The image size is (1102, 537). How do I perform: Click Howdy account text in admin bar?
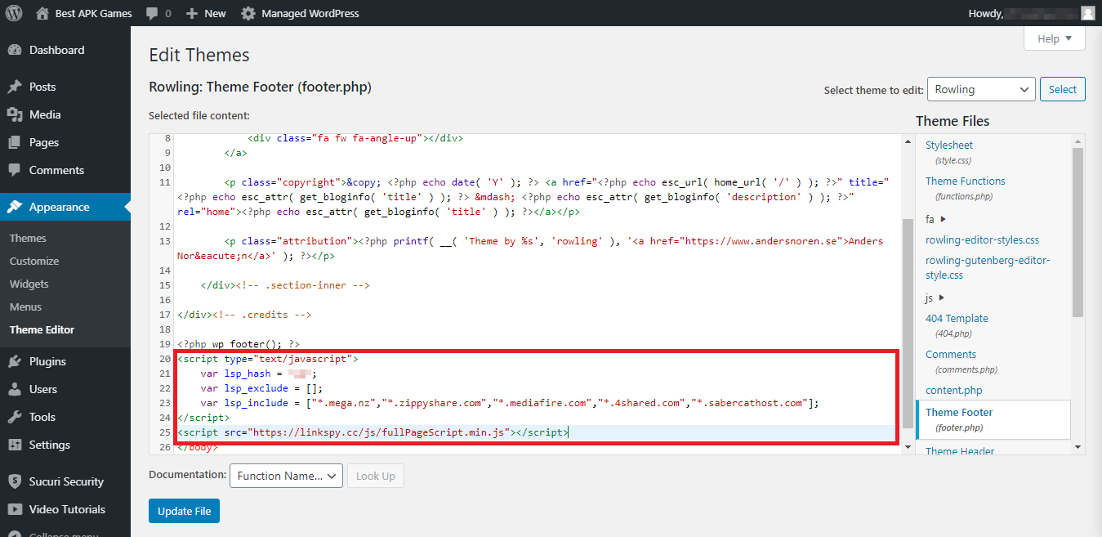(x=985, y=13)
